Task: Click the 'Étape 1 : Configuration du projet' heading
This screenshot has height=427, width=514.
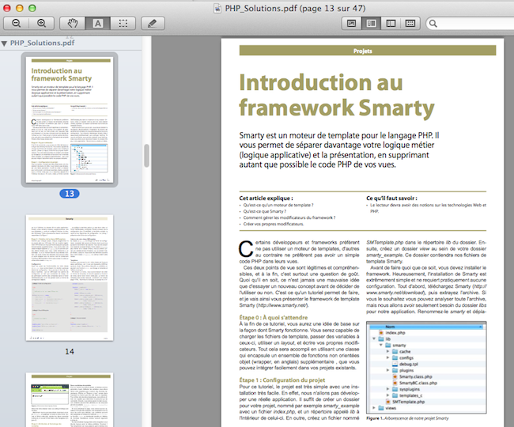Action: pos(282,380)
